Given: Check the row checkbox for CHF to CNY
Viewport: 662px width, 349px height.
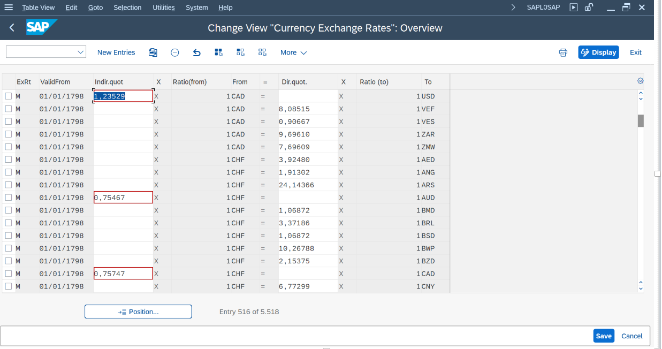Looking at the screenshot, I should tap(9, 286).
